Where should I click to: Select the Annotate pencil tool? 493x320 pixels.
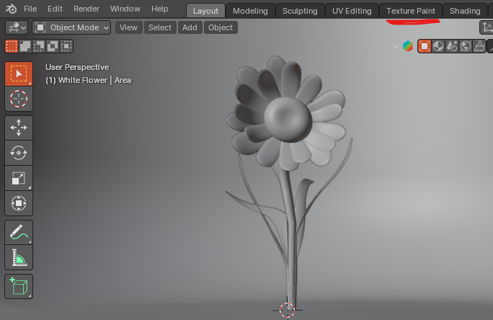point(19,232)
